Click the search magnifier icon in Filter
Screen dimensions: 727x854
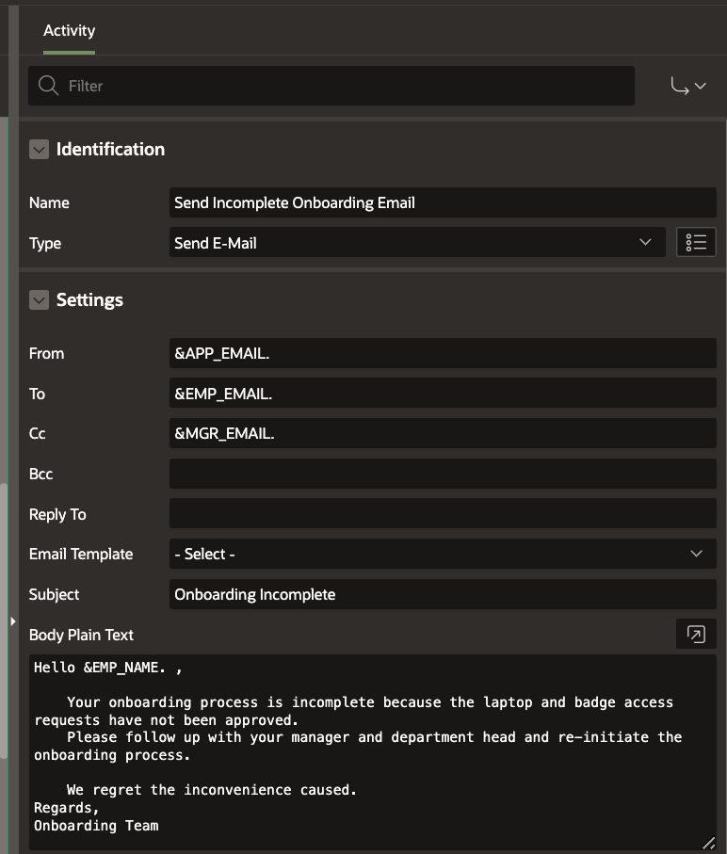48,86
